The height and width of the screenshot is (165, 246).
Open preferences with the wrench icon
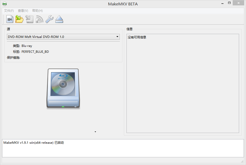click(x=49, y=19)
